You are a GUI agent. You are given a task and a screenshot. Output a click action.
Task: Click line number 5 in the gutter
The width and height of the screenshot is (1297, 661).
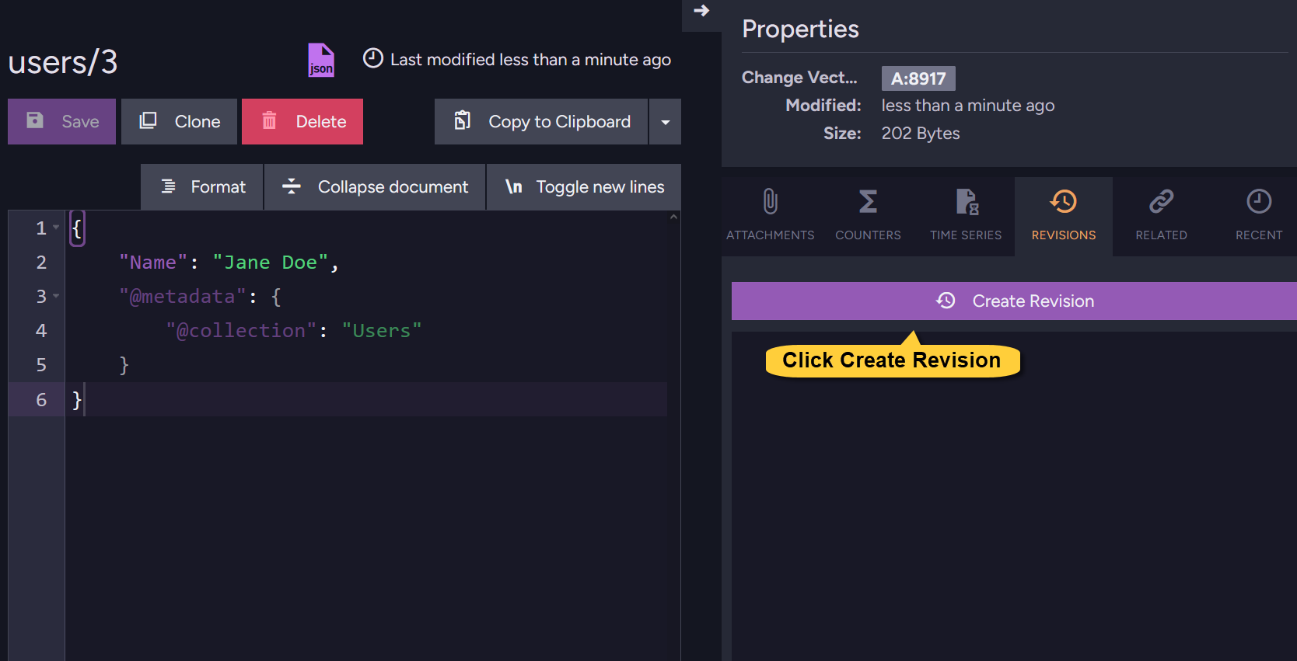pos(41,365)
